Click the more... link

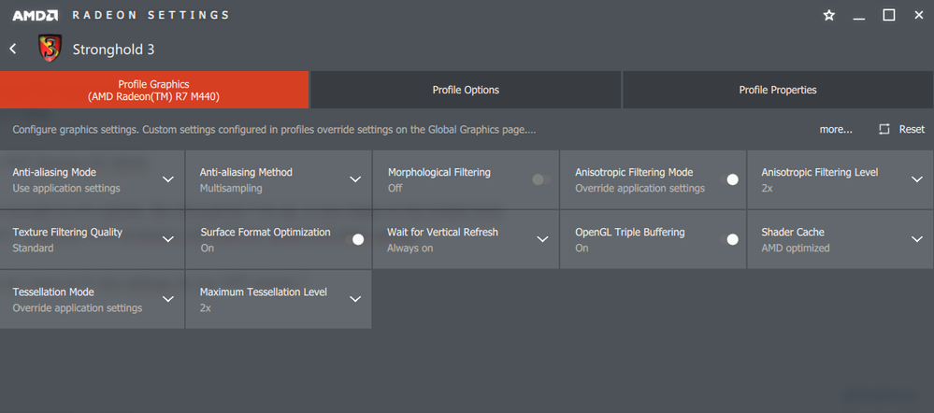pos(836,129)
